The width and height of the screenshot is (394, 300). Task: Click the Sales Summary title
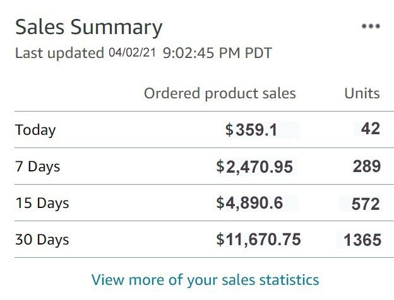click(x=88, y=28)
